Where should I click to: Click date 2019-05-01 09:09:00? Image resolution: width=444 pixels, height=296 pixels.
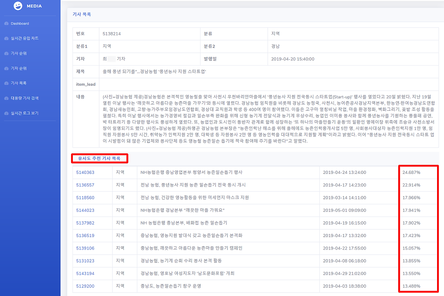pos(344,210)
